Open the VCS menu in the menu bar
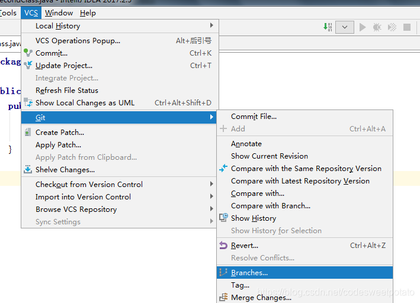 31,13
